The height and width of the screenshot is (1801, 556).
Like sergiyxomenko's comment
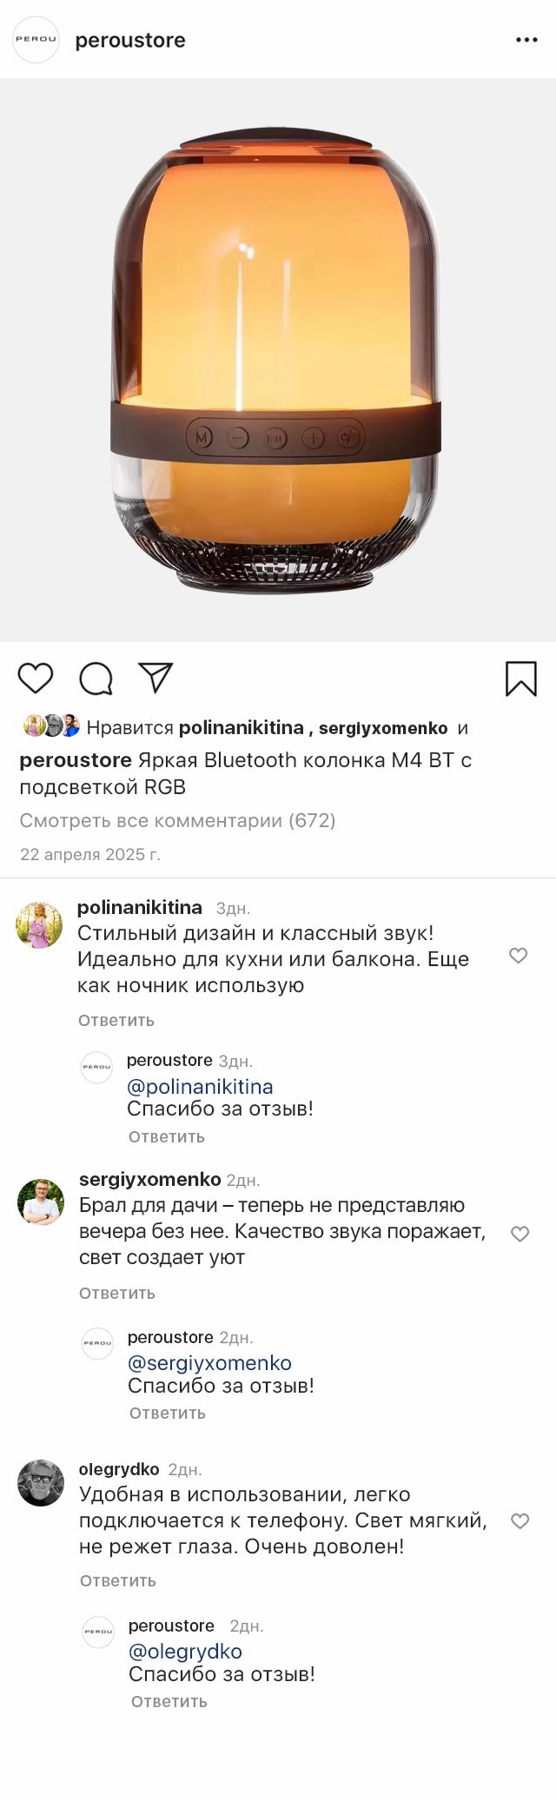pyautogui.click(x=520, y=1234)
